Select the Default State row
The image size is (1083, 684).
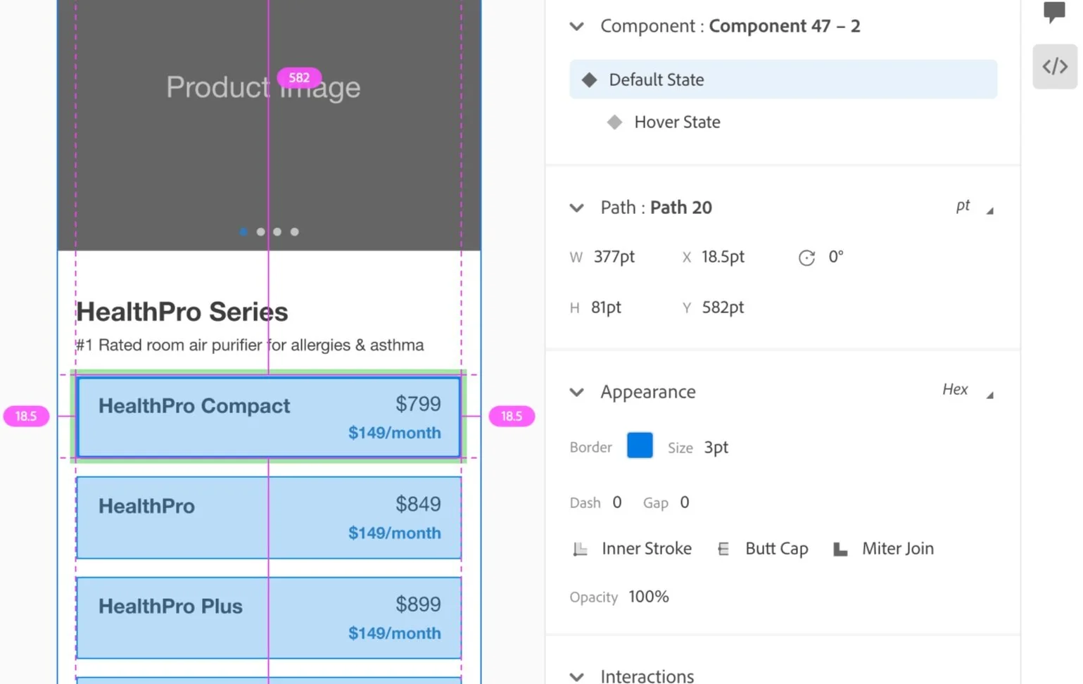pos(783,79)
